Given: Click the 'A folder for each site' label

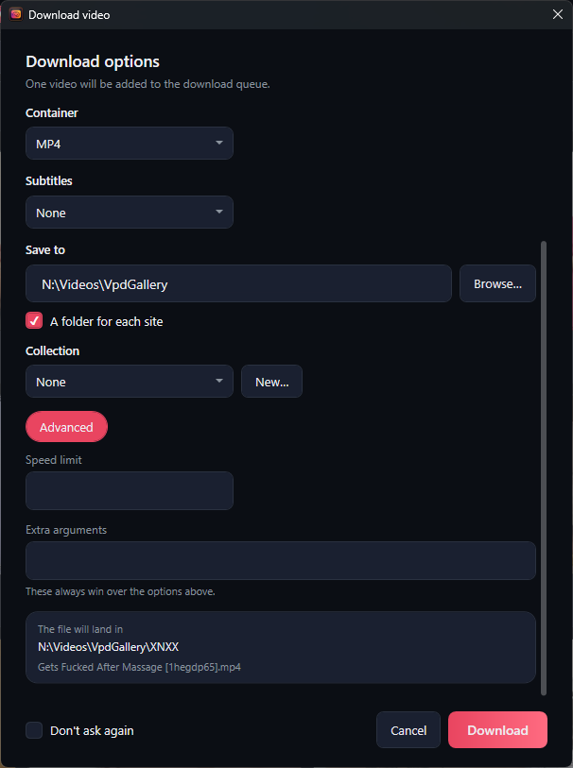Looking at the screenshot, I should (x=106, y=322).
